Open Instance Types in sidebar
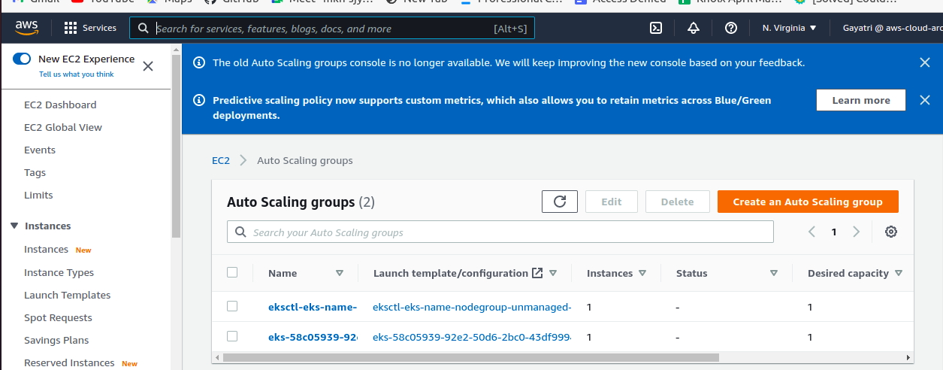 pos(59,272)
